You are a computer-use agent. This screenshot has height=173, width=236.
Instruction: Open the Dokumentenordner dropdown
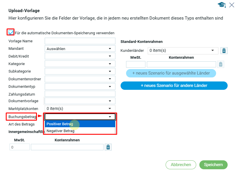pyautogui.click(x=80, y=79)
